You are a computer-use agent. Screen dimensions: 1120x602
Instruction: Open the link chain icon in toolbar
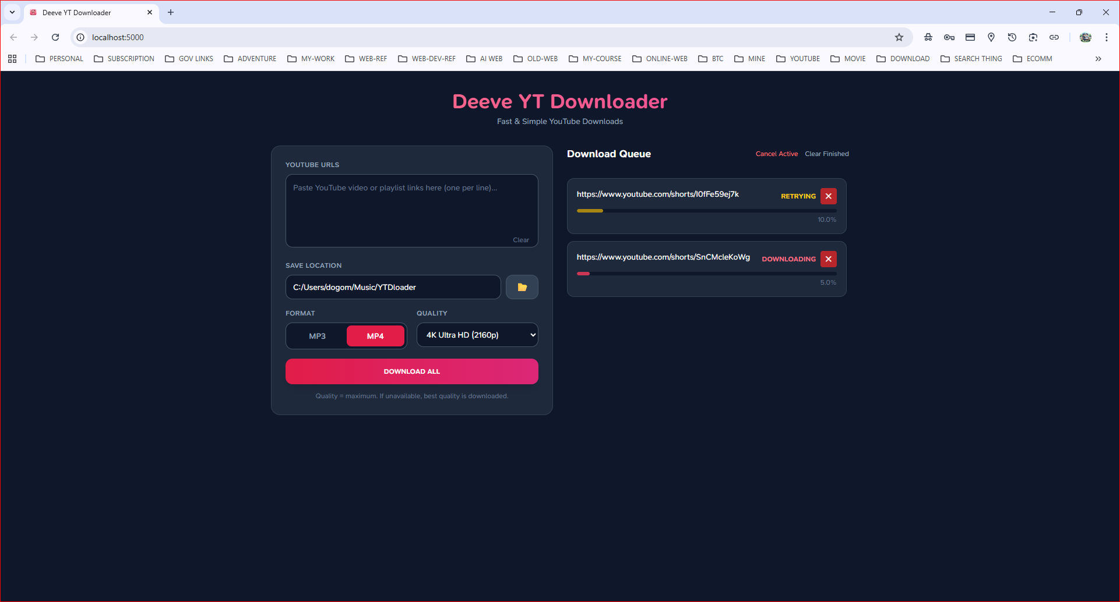point(1054,37)
